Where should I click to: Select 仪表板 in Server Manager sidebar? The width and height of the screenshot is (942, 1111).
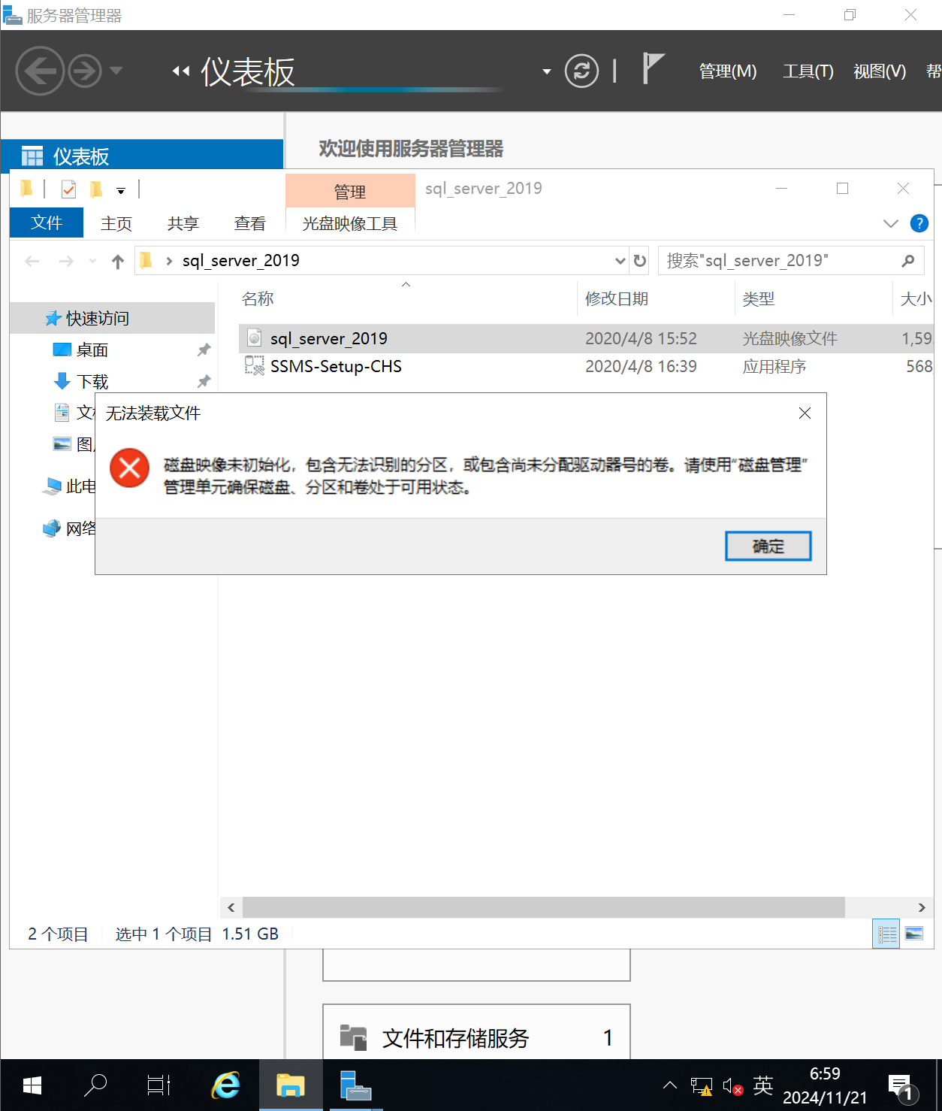(142, 156)
